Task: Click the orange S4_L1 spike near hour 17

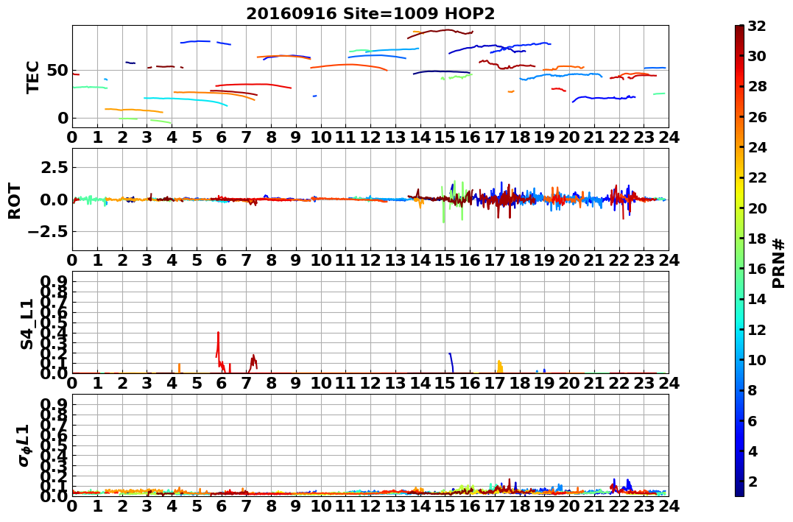Action: pyautogui.click(x=500, y=367)
